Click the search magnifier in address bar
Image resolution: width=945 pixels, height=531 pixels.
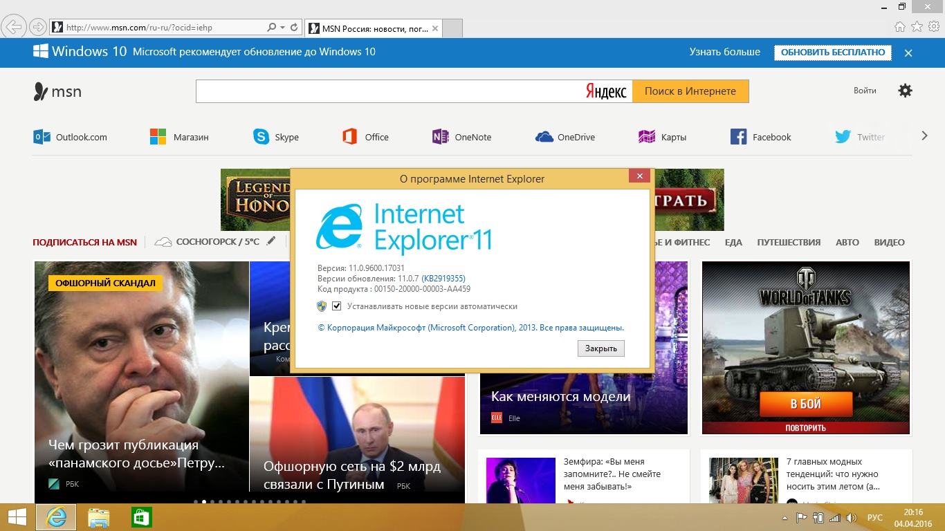click(x=271, y=28)
